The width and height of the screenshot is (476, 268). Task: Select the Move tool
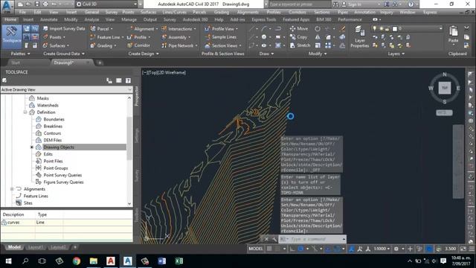click(x=299, y=28)
